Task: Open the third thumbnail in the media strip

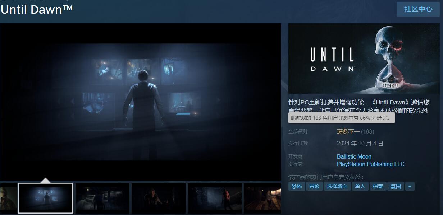Action: coord(102,198)
